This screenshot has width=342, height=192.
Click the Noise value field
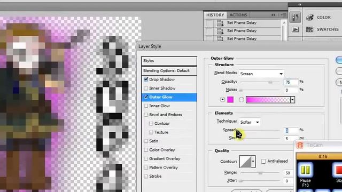click(x=291, y=90)
